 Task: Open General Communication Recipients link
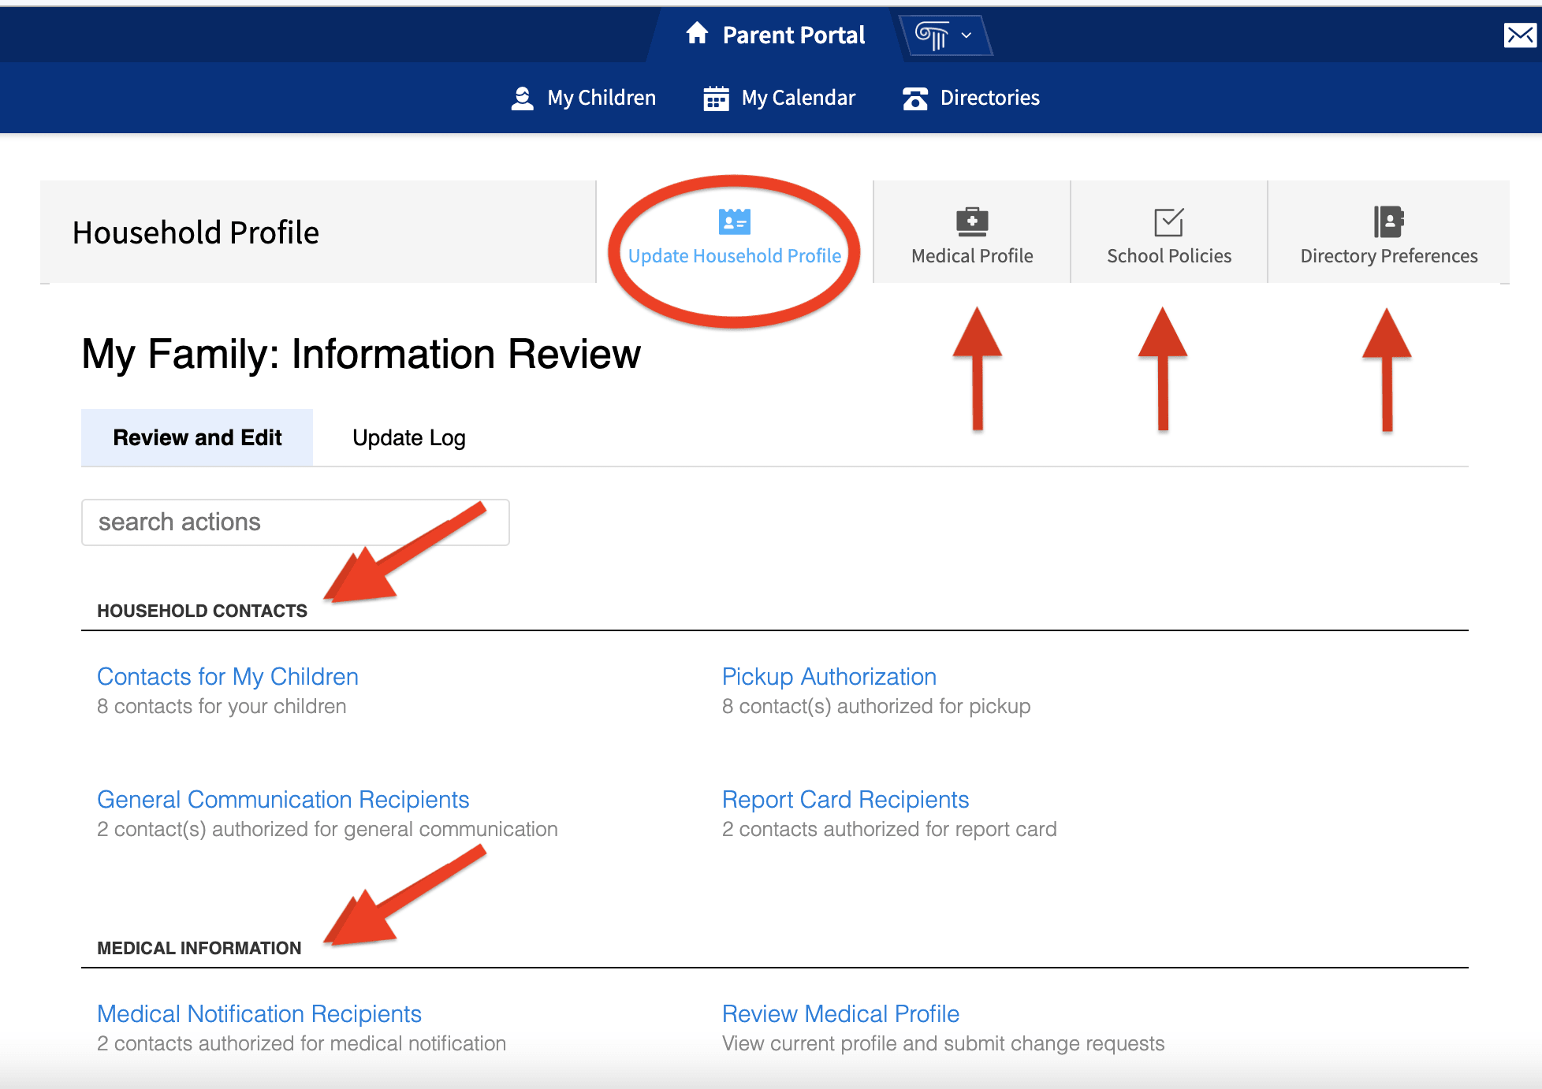[282, 800]
